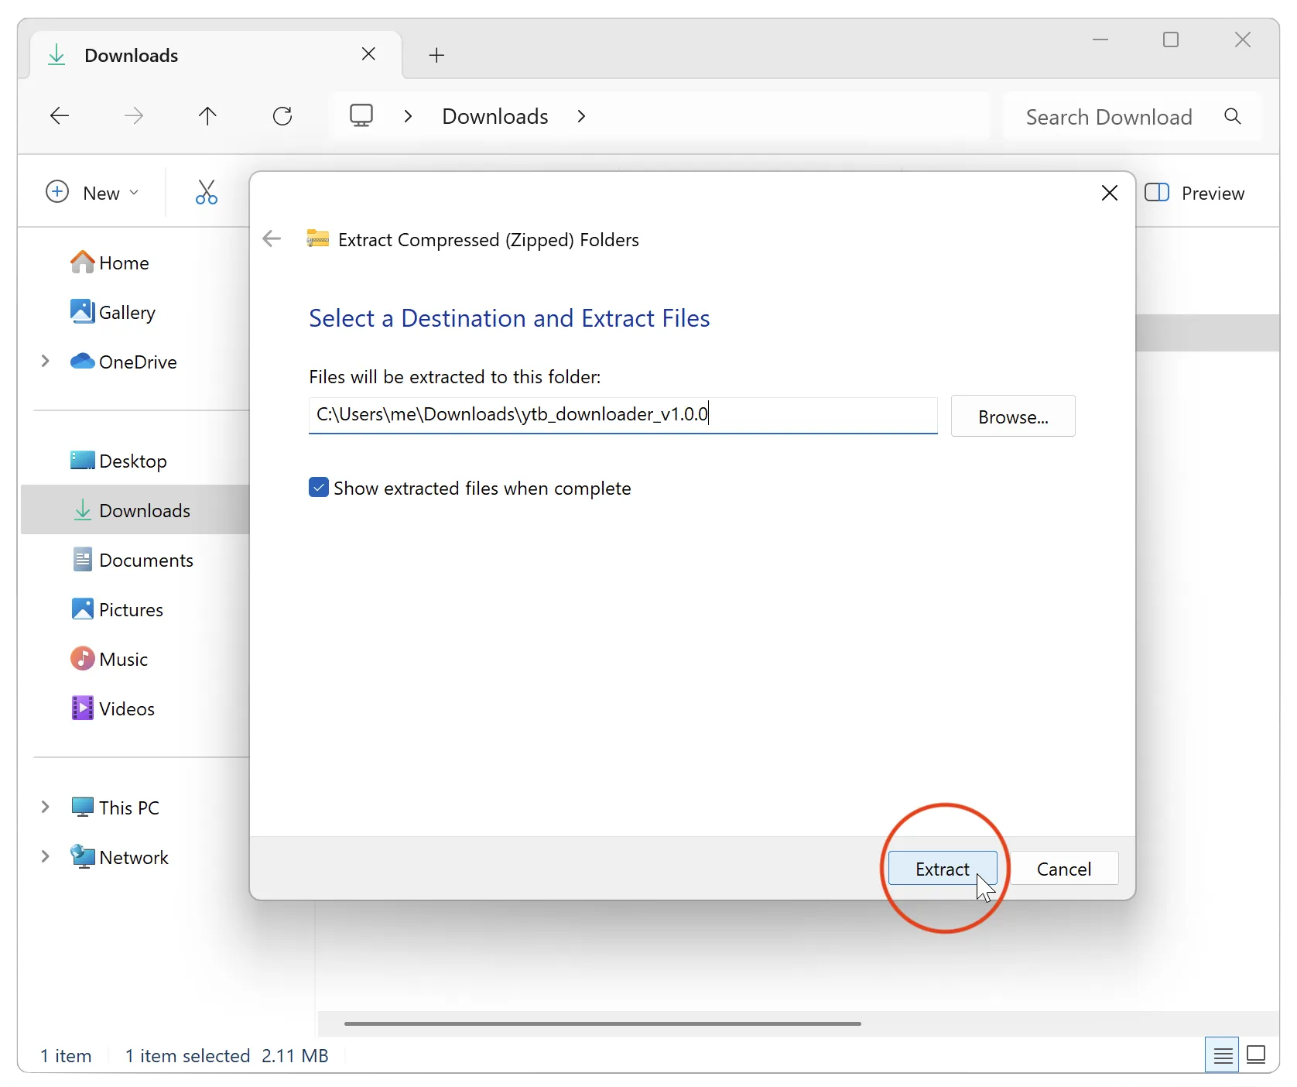This screenshot has height=1087, width=1297.
Task: Open OneDrive in the sidebar
Action: (124, 362)
